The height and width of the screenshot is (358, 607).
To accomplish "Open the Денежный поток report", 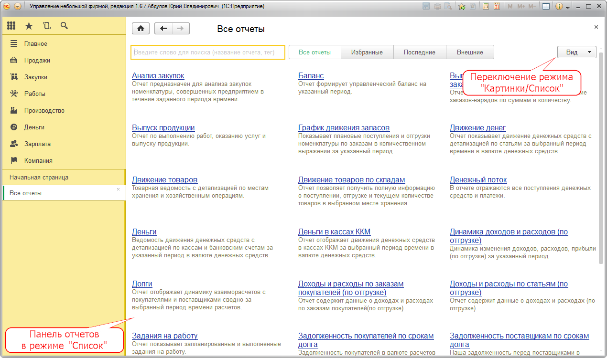I will 478,179.
